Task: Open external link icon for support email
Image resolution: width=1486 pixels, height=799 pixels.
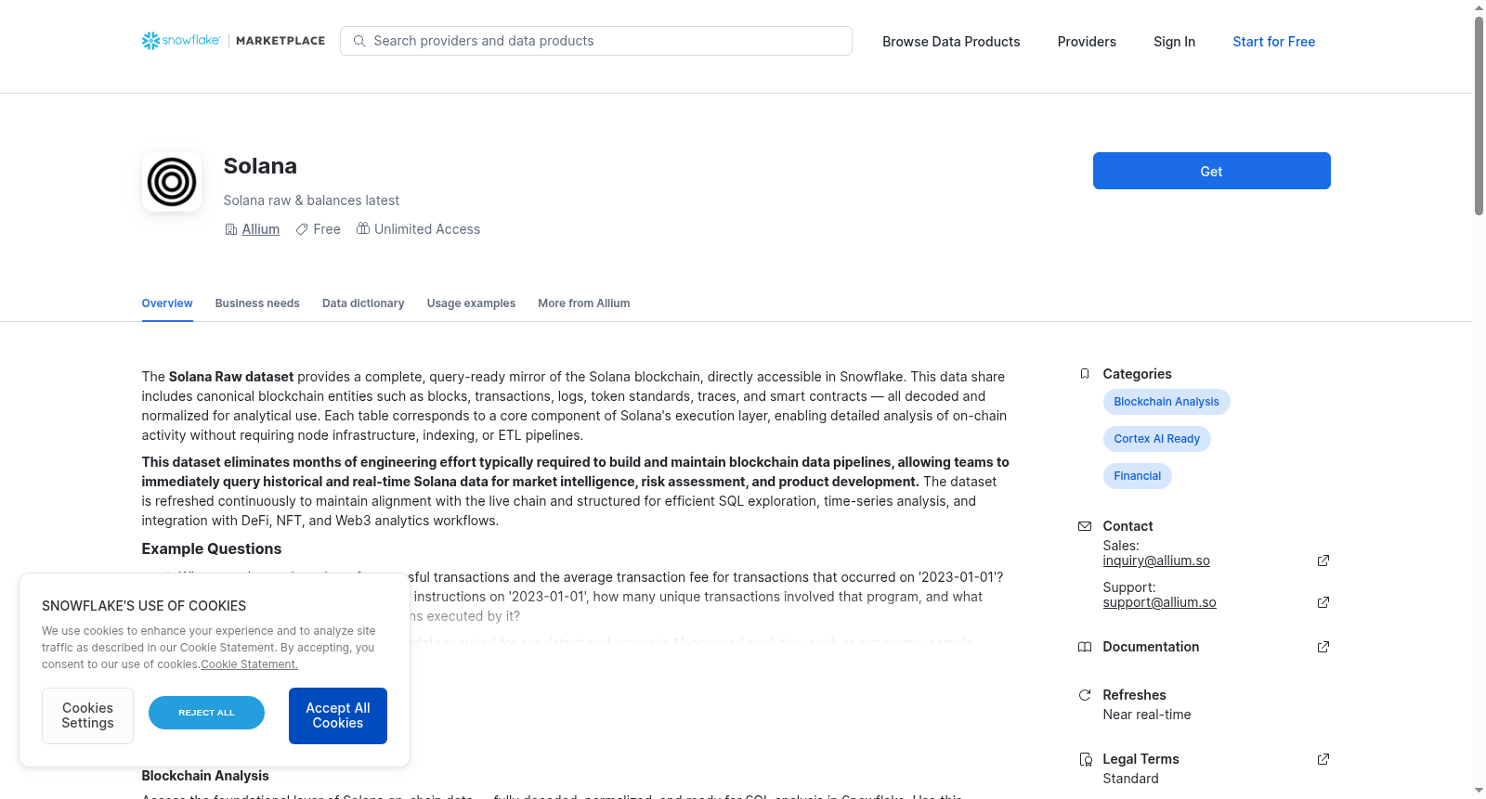Action: point(1323,602)
